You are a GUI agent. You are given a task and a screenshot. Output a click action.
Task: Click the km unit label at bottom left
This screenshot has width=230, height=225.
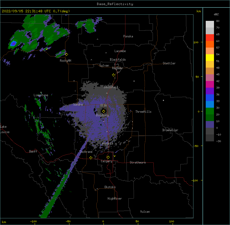[4, 222]
